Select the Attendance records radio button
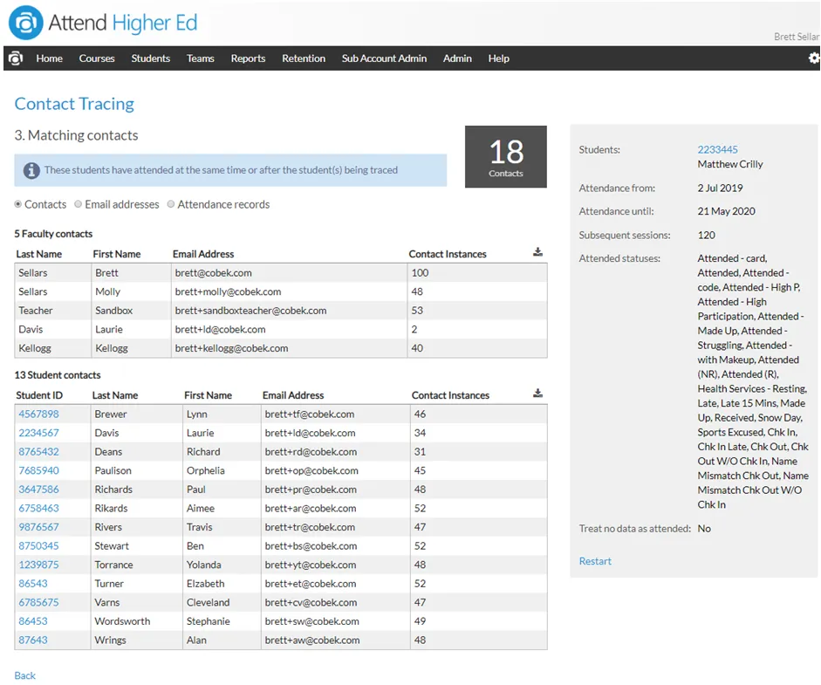The height and width of the screenshot is (685, 821). click(171, 204)
